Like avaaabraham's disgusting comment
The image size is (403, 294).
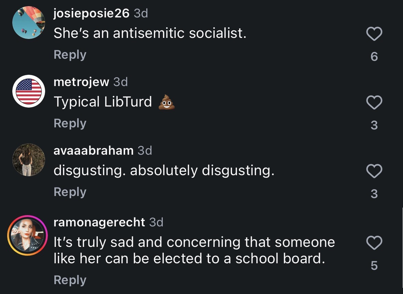[x=374, y=171]
